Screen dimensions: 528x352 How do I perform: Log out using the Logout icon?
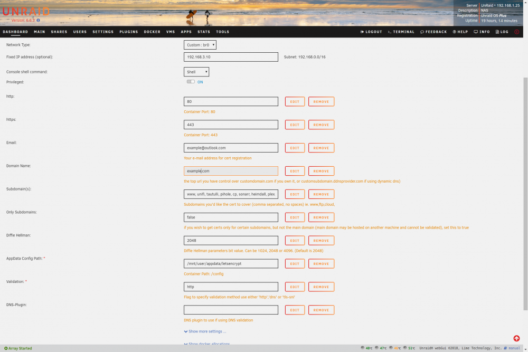[x=371, y=32]
